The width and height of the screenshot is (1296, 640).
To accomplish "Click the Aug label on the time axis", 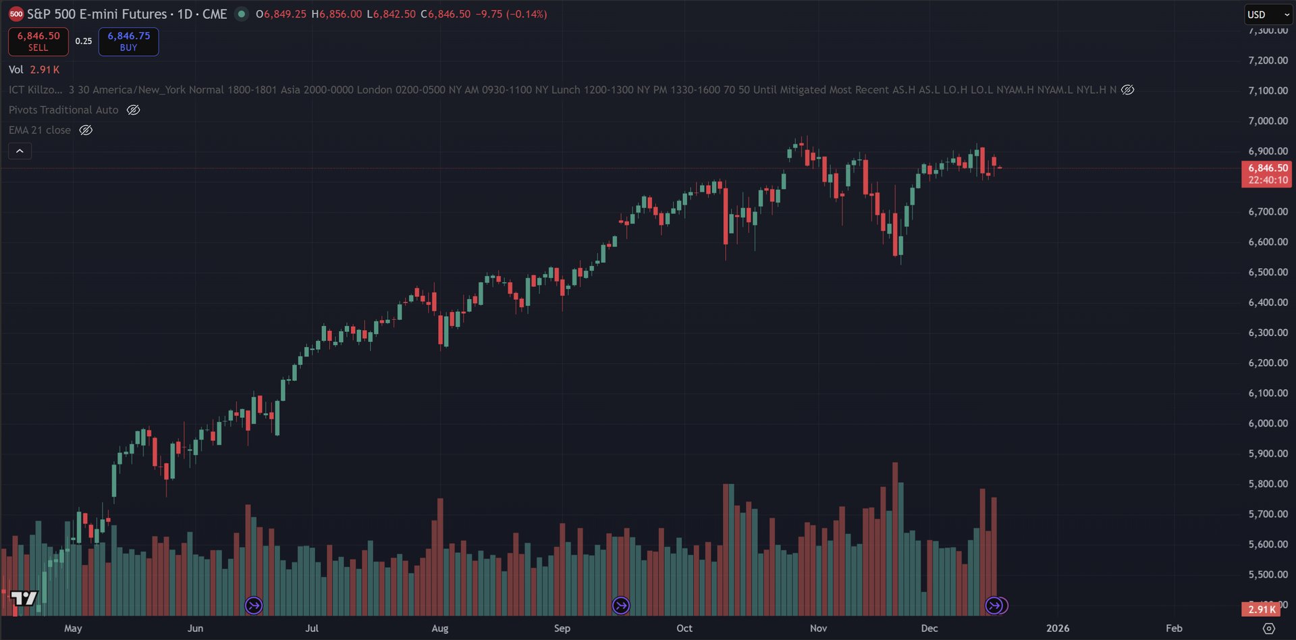I will [440, 629].
